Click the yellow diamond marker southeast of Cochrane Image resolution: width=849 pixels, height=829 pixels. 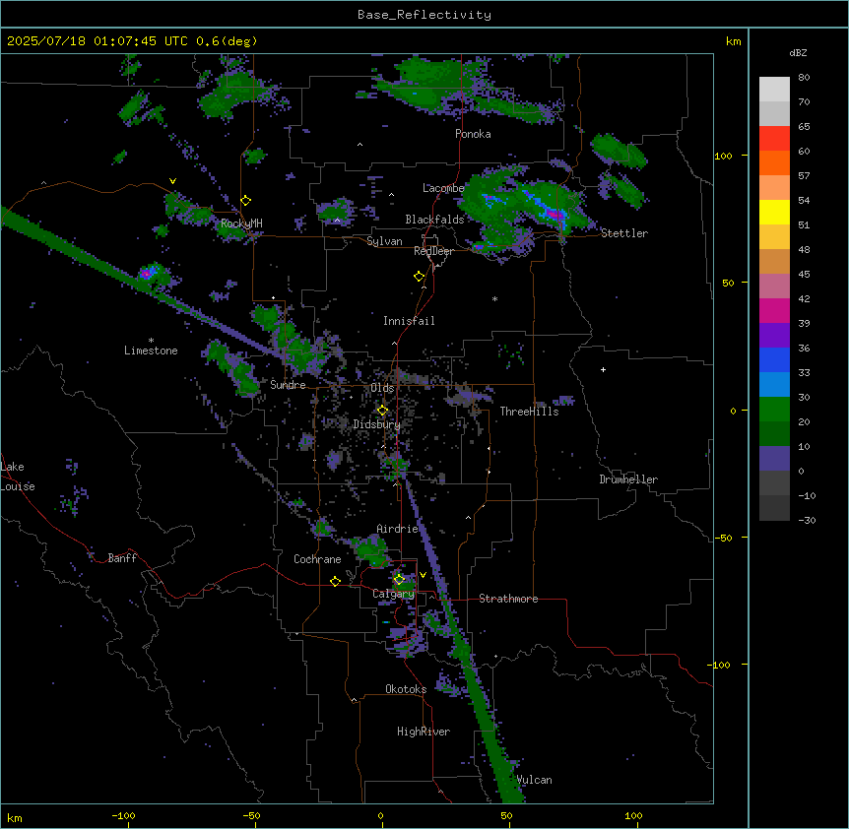point(335,581)
